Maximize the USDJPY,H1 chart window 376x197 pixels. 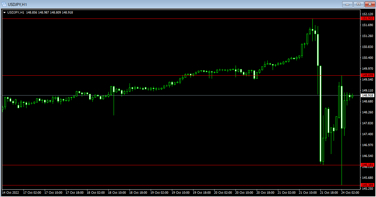click(x=358, y=4)
